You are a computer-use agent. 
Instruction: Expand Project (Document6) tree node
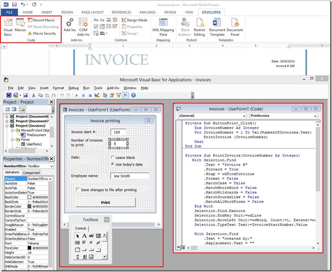point(7,117)
